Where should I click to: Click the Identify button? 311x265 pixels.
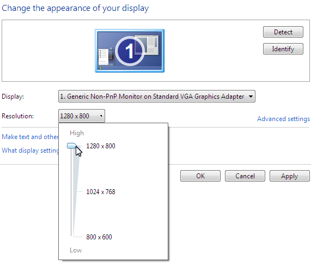[x=283, y=49]
